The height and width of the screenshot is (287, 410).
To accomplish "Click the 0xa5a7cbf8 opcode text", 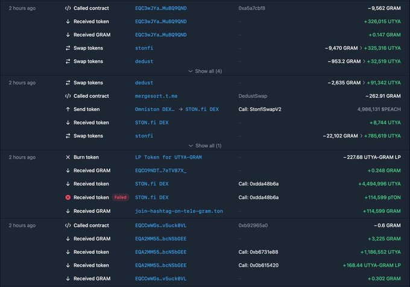I will click(x=251, y=8).
